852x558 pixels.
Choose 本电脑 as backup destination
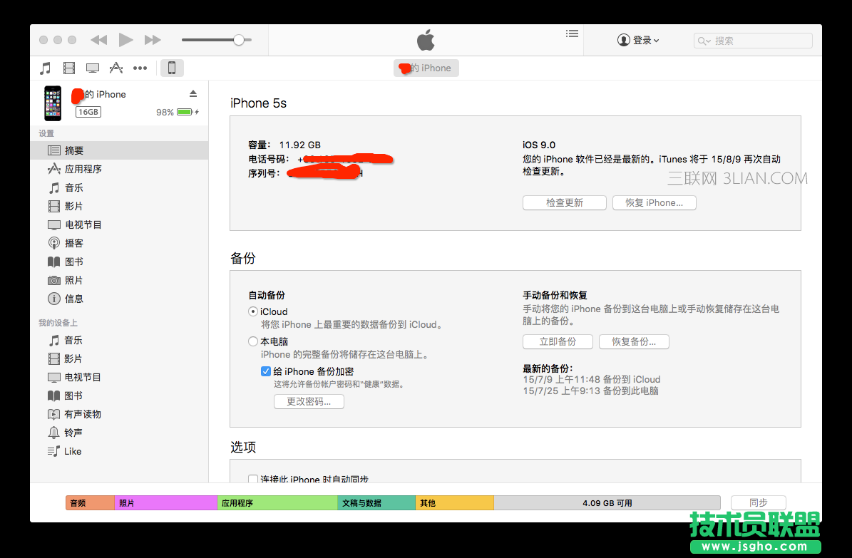253,341
